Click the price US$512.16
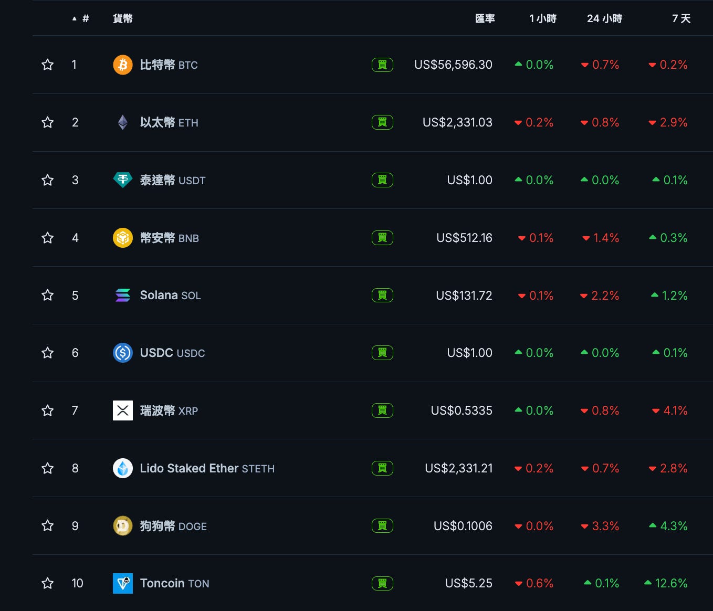Image resolution: width=713 pixels, height=611 pixels. [x=465, y=238]
